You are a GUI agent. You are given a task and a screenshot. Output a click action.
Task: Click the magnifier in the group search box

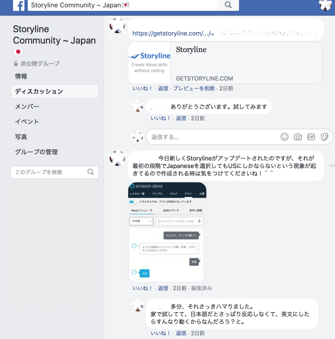[90, 172]
